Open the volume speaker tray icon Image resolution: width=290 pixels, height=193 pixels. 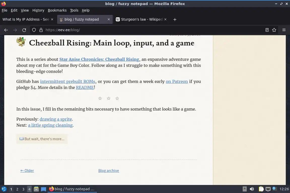252,189
